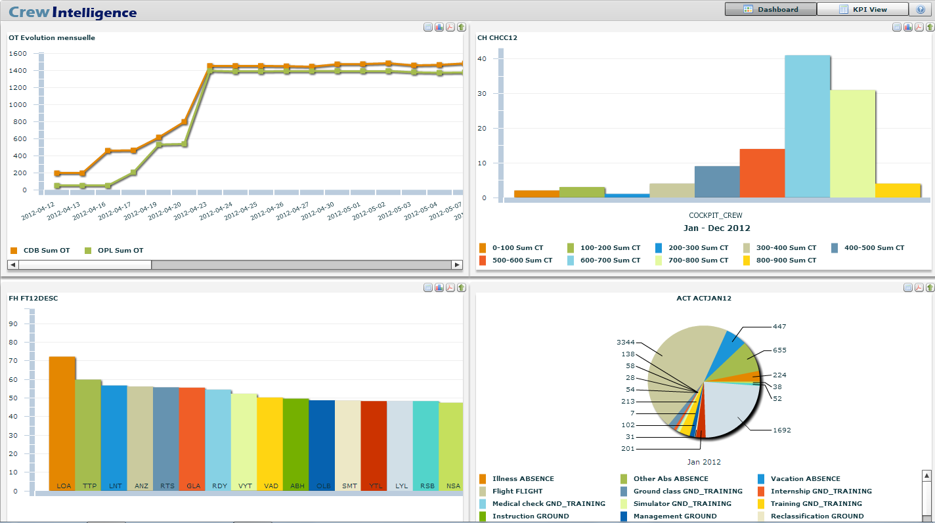Screen dimensions: 935x523
Task: Export ACT ACTJAN12 pie chart to PDF
Action: tap(919, 287)
